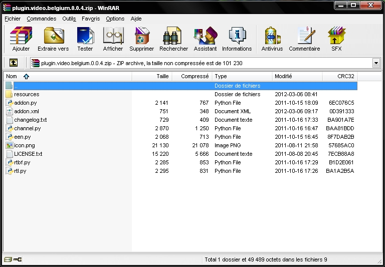This screenshot has height=267, width=385.
Task: Click the Supprimer trash icon
Action: tap(142, 36)
